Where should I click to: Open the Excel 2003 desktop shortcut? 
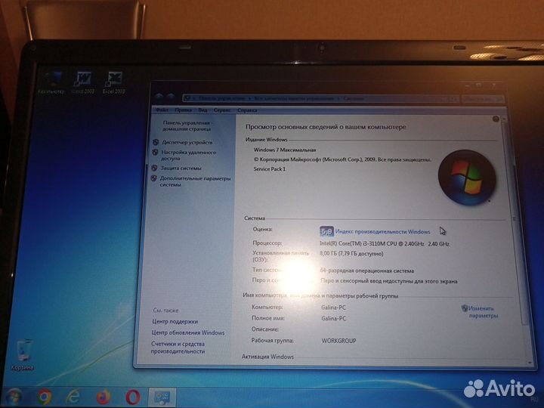114,82
